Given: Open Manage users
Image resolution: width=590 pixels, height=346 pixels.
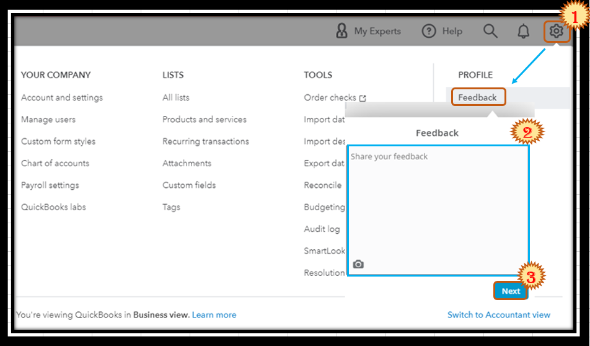Looking at the screenshot, I should pyautogui.click(x=48, y=119).
